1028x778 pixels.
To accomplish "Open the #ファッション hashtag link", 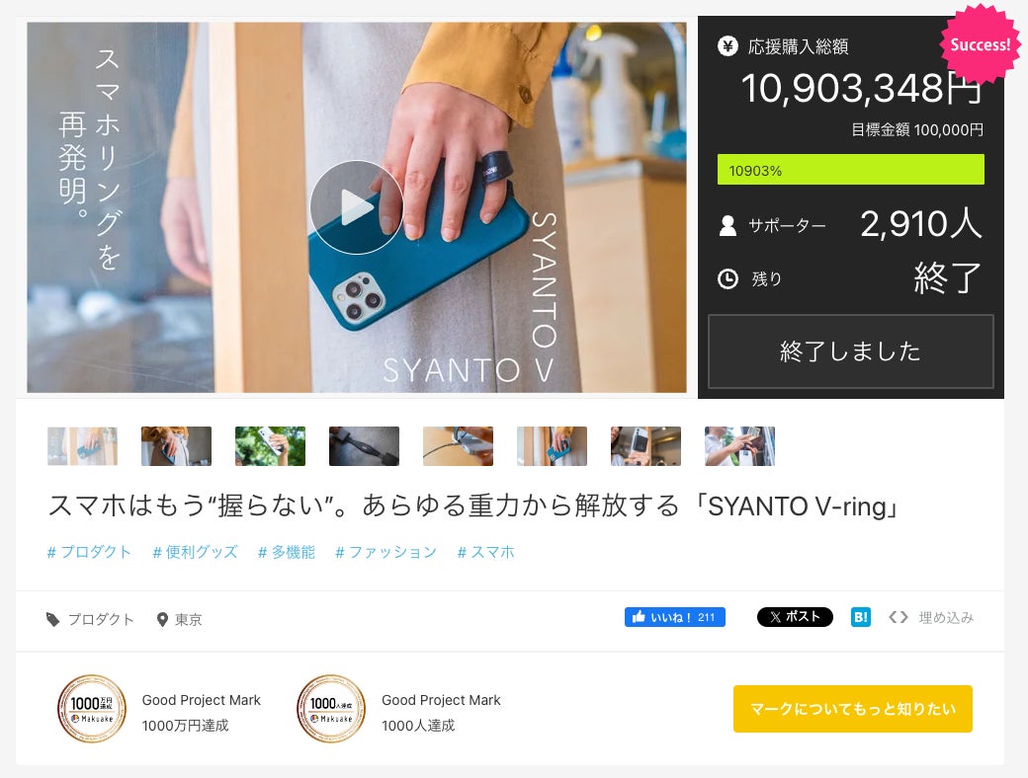I will pos(385,552).
